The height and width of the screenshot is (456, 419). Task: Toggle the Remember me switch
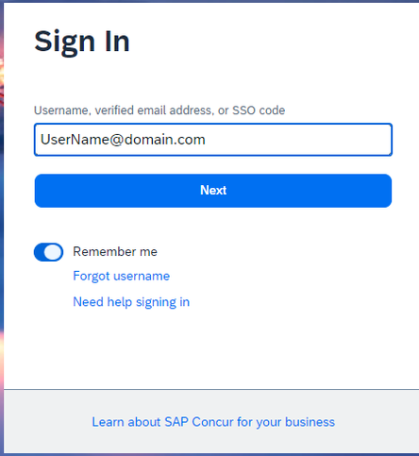coord(48,252)
